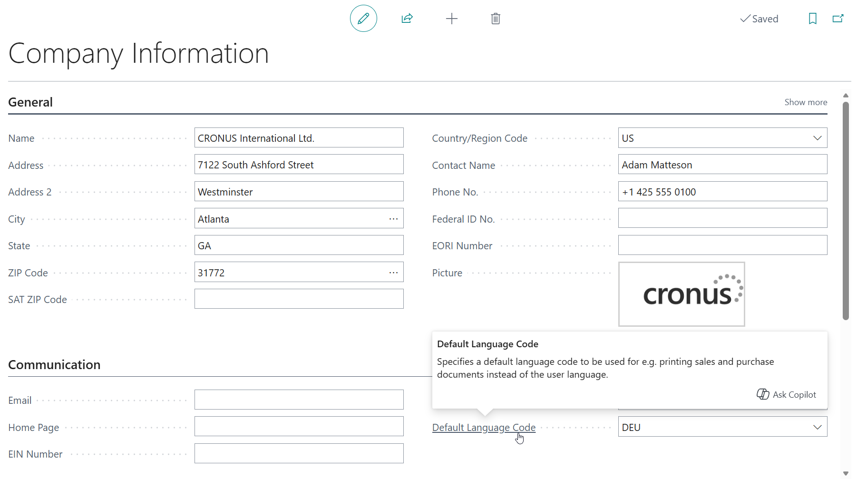Click the Default Language Code field label
This screenshot has width=857, height=479.
tap(484, 428)
